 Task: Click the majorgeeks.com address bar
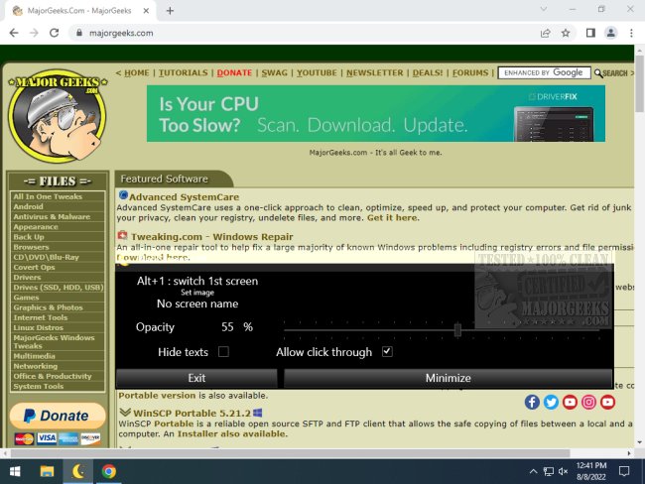coord(305,33)
